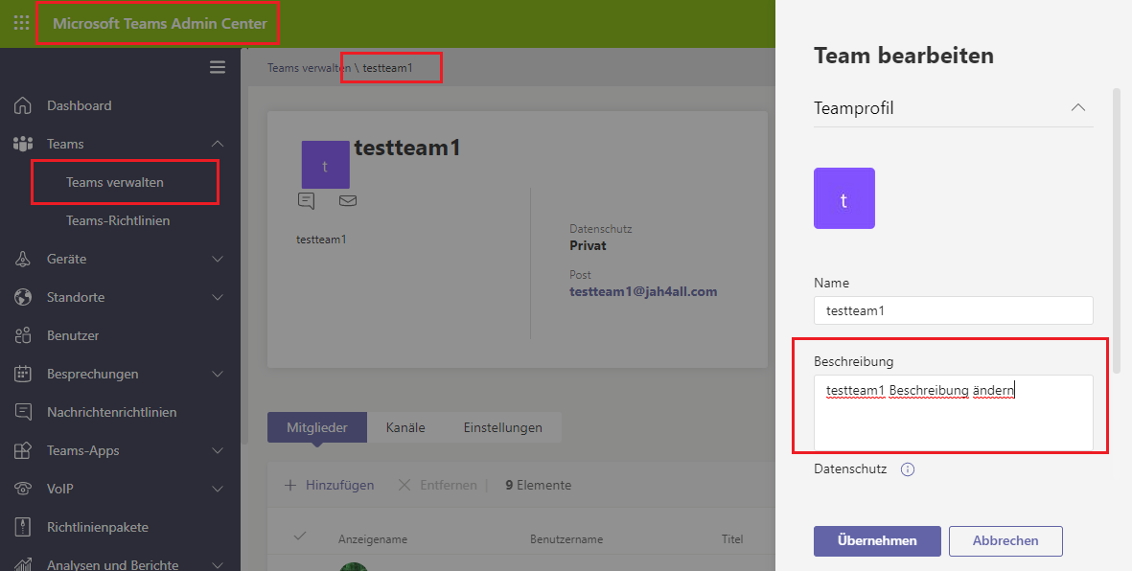Click the Teams-Apps icon

click(22, 449)
